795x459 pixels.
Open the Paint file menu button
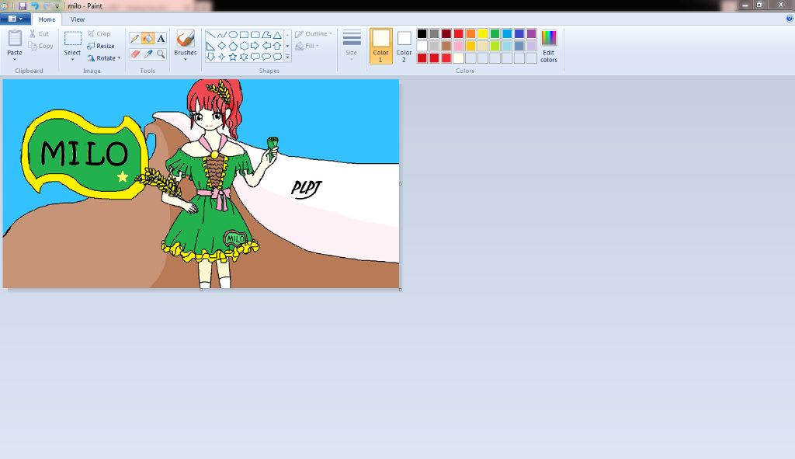pos(16,19)
